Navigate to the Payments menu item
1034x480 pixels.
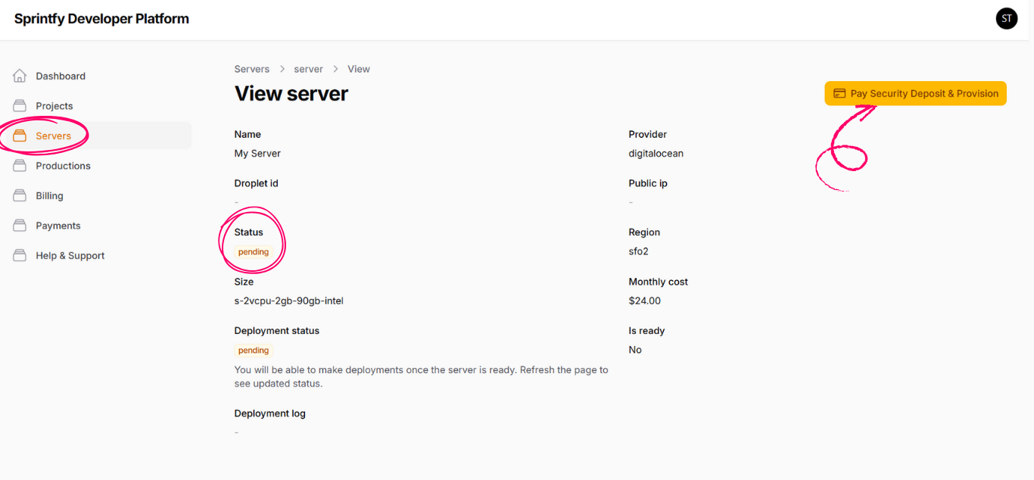pyautogui.click(x=58, y=226)
